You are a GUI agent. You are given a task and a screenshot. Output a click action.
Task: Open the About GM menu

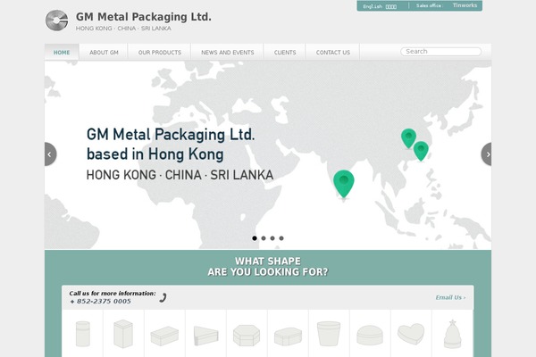pyautogui.click(x=104, y=53)
